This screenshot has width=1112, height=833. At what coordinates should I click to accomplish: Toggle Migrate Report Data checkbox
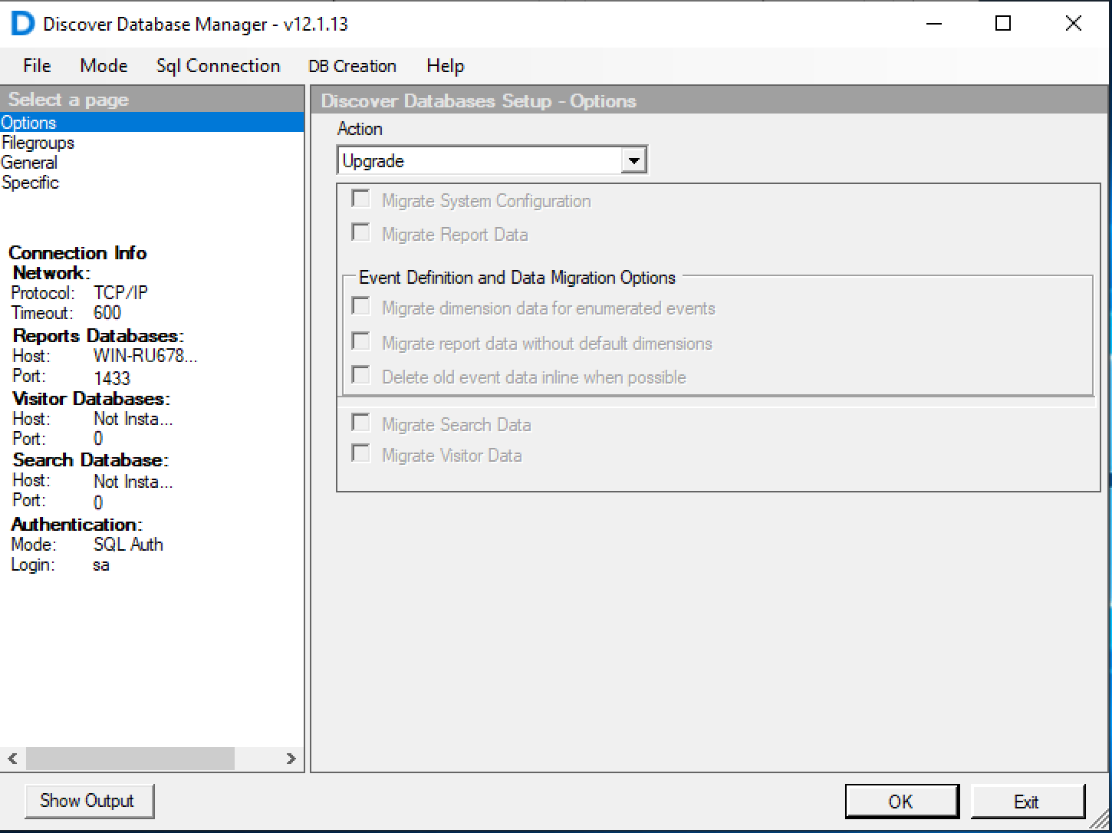(360, 232)
